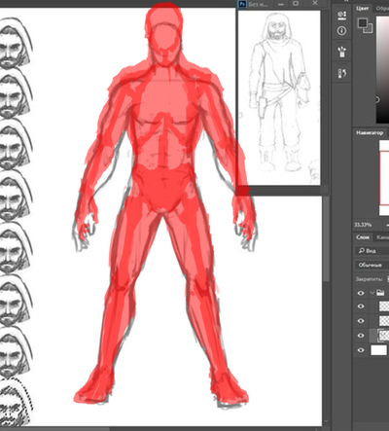Open the History panel icon
Image resolution: width=389 pixels, height=431 pixels.
341,73
